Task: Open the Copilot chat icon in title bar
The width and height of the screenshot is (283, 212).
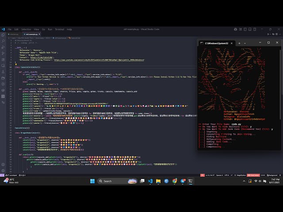Action: tap(235, 29)
